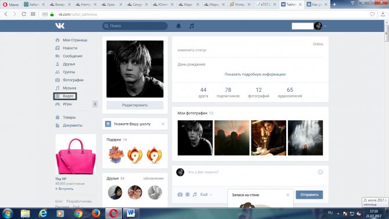Expand 'Показать подробную информацию' section
Viewport: 389px width, 219px height.
(255, 74)
